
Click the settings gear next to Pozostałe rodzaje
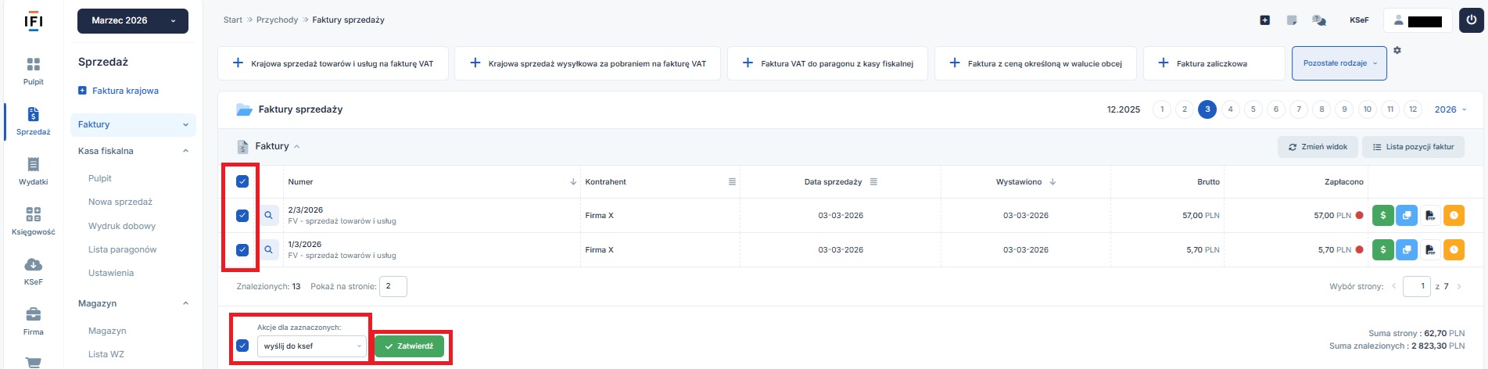point(1397,51)
